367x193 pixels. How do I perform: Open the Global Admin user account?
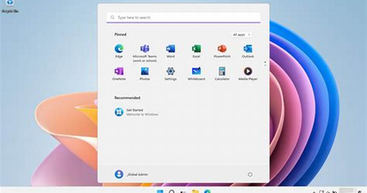point(131,174)
